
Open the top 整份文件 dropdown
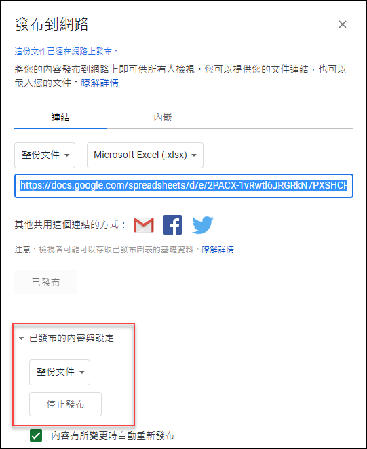[x=45, y=155]
